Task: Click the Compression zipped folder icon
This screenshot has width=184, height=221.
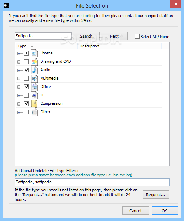Action: coord(34,104)
